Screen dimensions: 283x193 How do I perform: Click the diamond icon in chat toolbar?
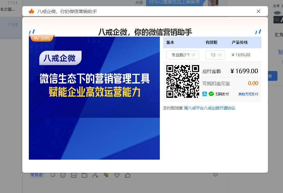coord(117,175)
